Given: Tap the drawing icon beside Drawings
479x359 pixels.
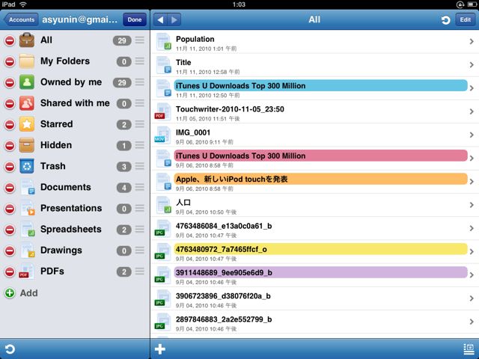Looking at the screenshot, I should [x=28, y=251].
